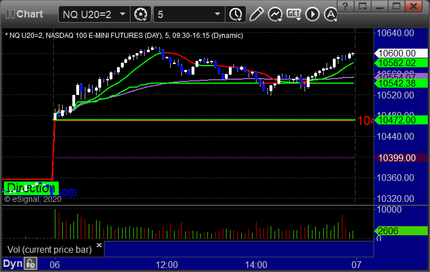430x272 pixels.
Task: Open the circled A alerts icon
Action: (331, 14)
